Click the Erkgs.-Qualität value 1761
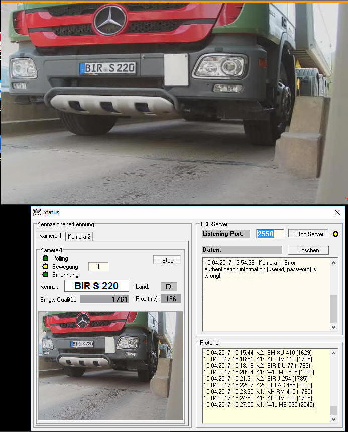Screen dimensions: 348x432 click(104, 299)
